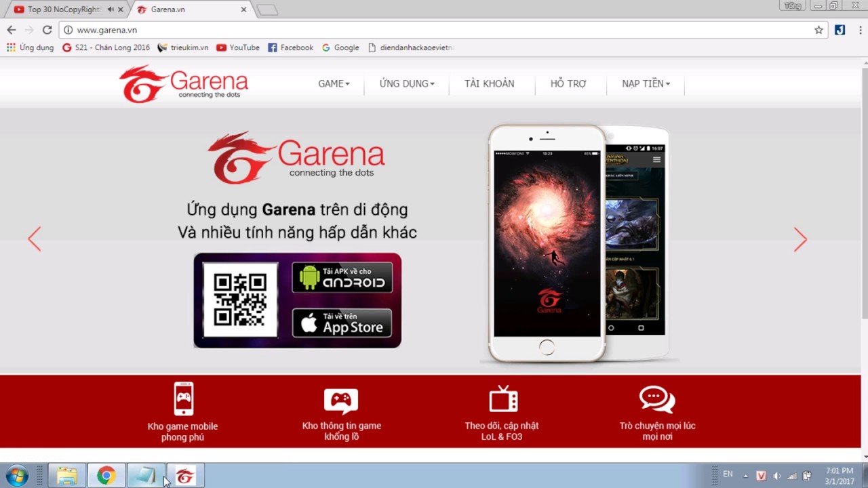The height and width of the screenshot is (488, 868).
Task: Open the Windows Start button
Action: tap(16, 476)
